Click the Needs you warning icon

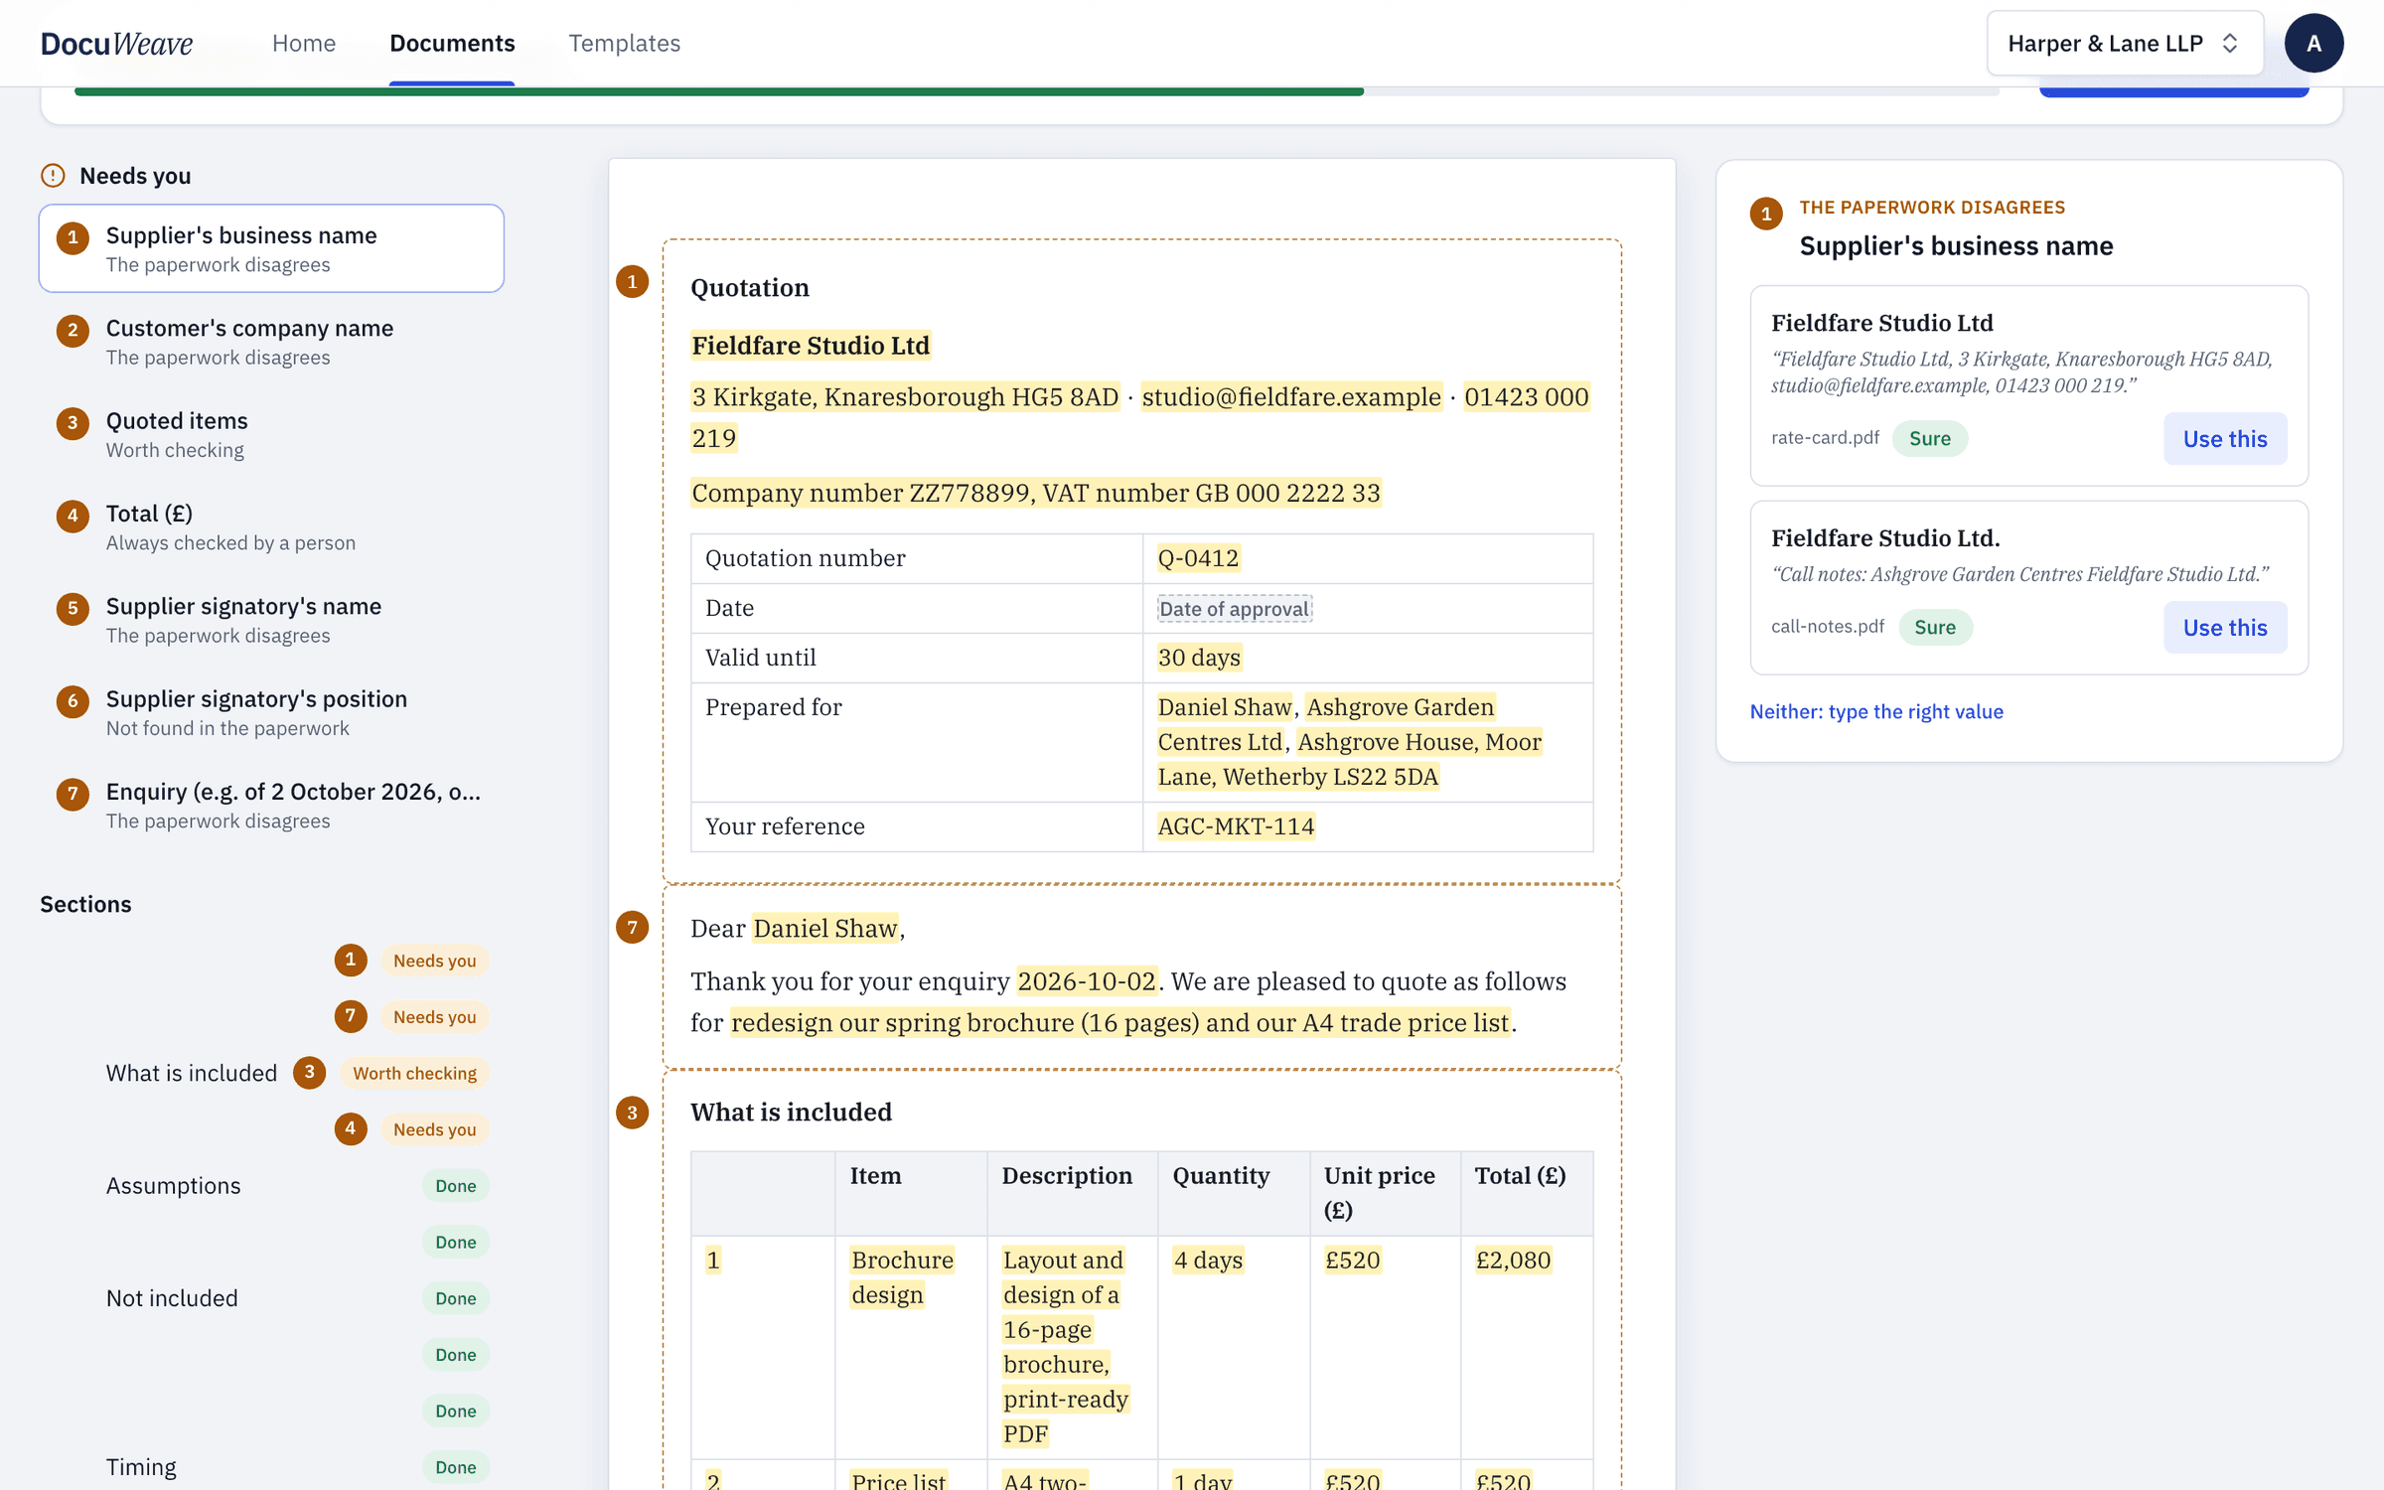point(53,175)
